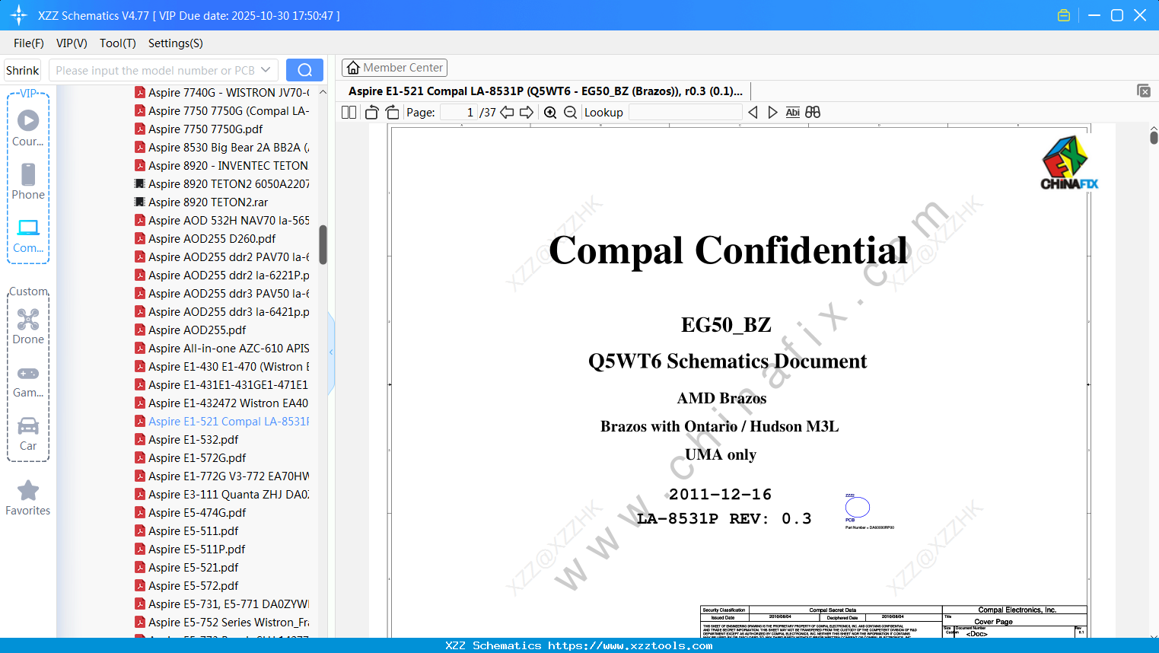Open Aspire E1-772G V3-772 file
Screen dimensions: 1159x653
click(x=222, y=476)
